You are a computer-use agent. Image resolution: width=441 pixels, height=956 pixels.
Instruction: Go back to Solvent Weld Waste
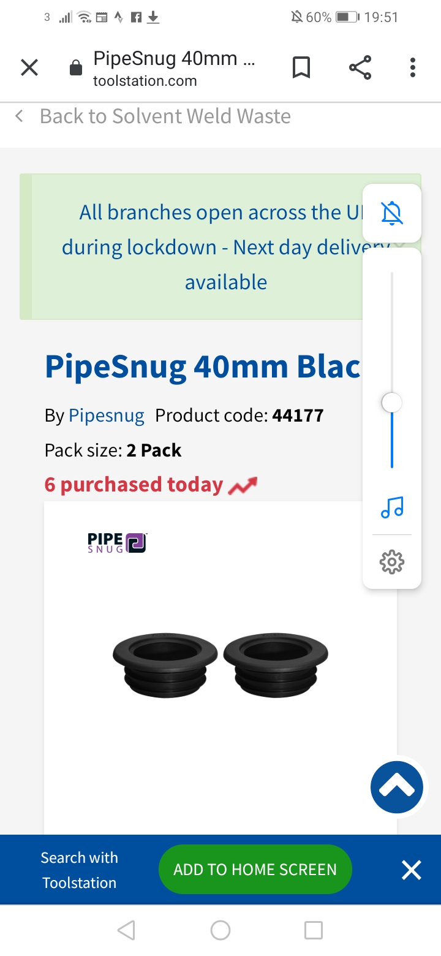(153, 116)
